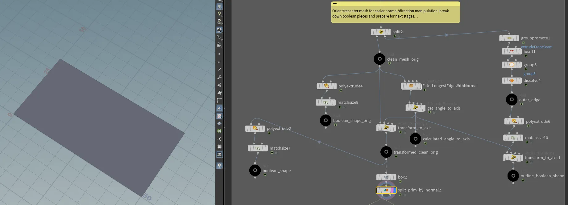The height and width of the screenshot is (205, 568).
Task: Select the clean_mesh_orig null node circle
Action: pos(379,59)
